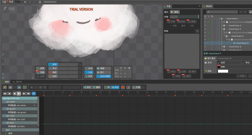Click the Images (图片) selection filter button
The width and height of the screenshot is (252, 135).
(104, 72)
